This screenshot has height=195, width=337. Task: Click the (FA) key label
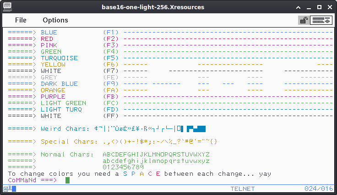point(111,90)
